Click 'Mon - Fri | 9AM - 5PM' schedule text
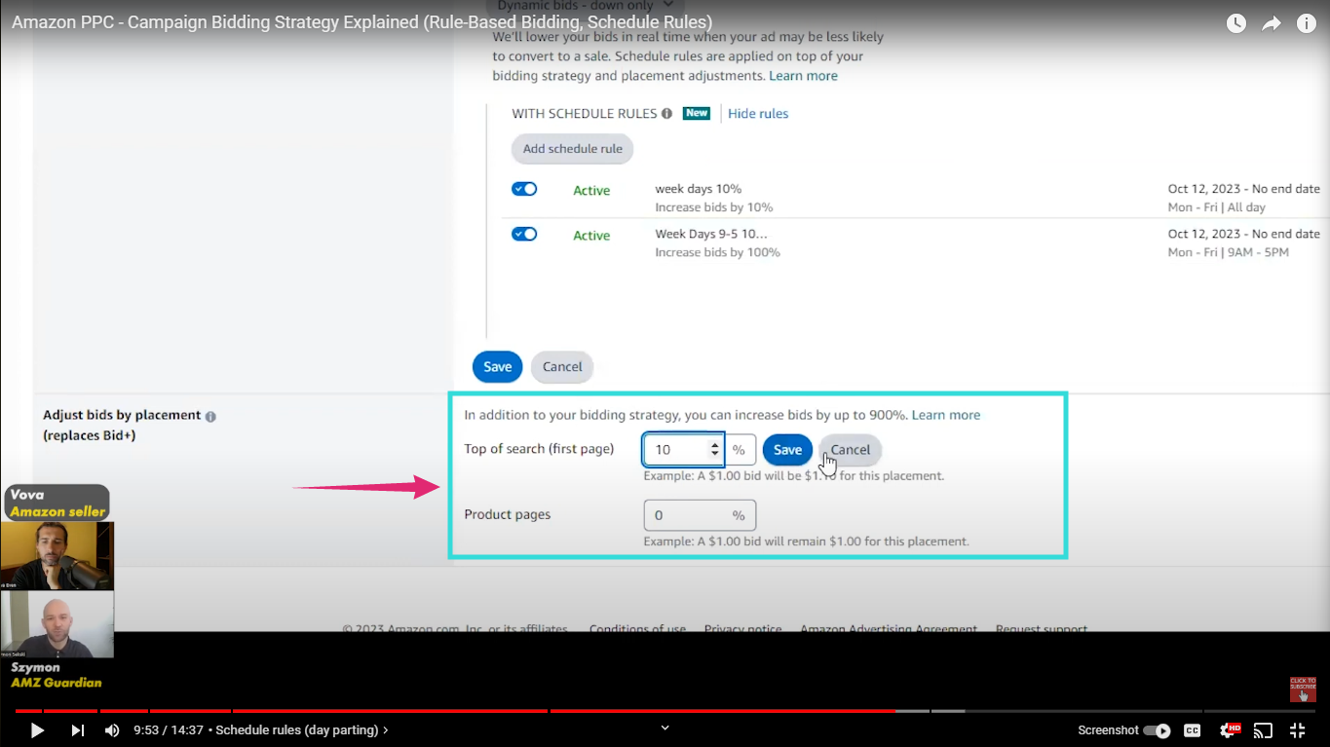The width and height of the screenshot is (1330, 747). pos(1228,252)
